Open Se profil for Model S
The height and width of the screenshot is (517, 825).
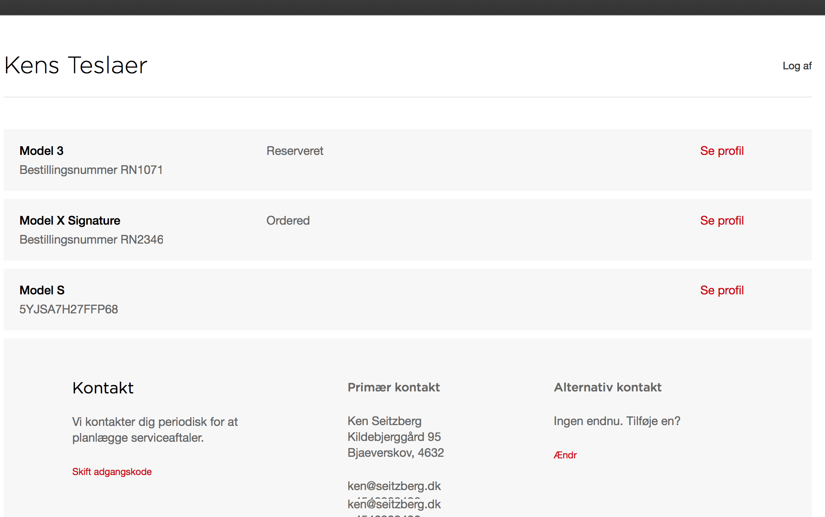tap(722, 290)
